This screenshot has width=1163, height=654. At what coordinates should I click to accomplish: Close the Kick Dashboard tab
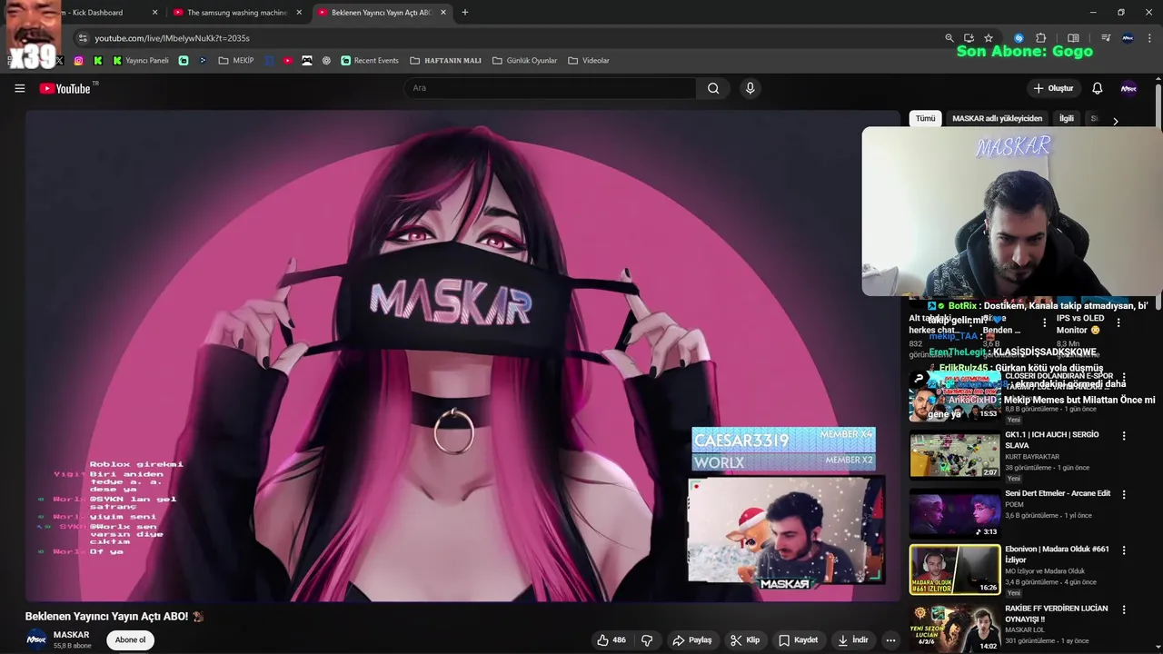click(x=154, y=13)
